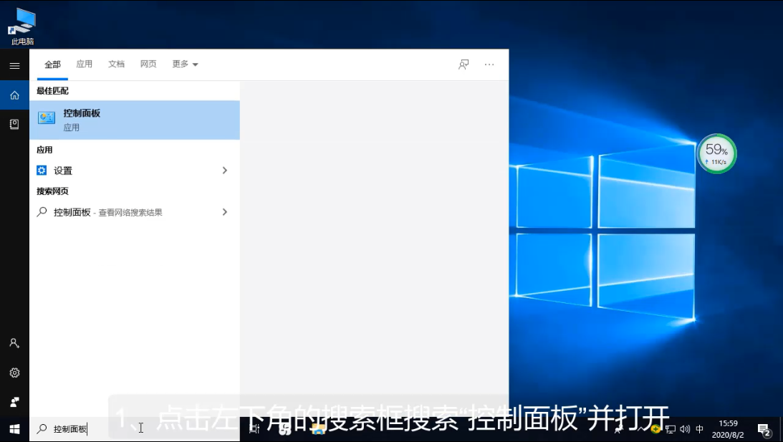783x442 pixels.
Task: Click the hamburger menu icon in search sidebar
Action: (14, 65)
